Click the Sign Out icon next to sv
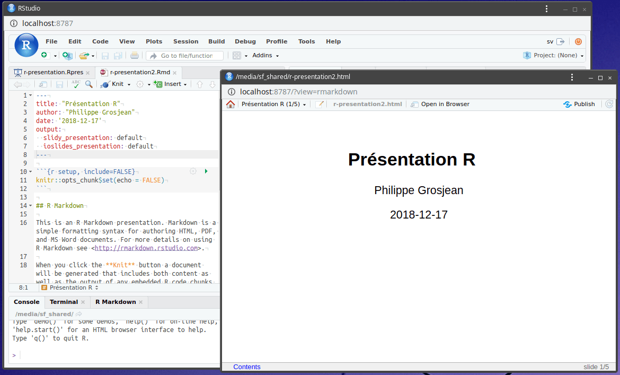The width and height of the screenshot is (620, 375). point(560,41)
